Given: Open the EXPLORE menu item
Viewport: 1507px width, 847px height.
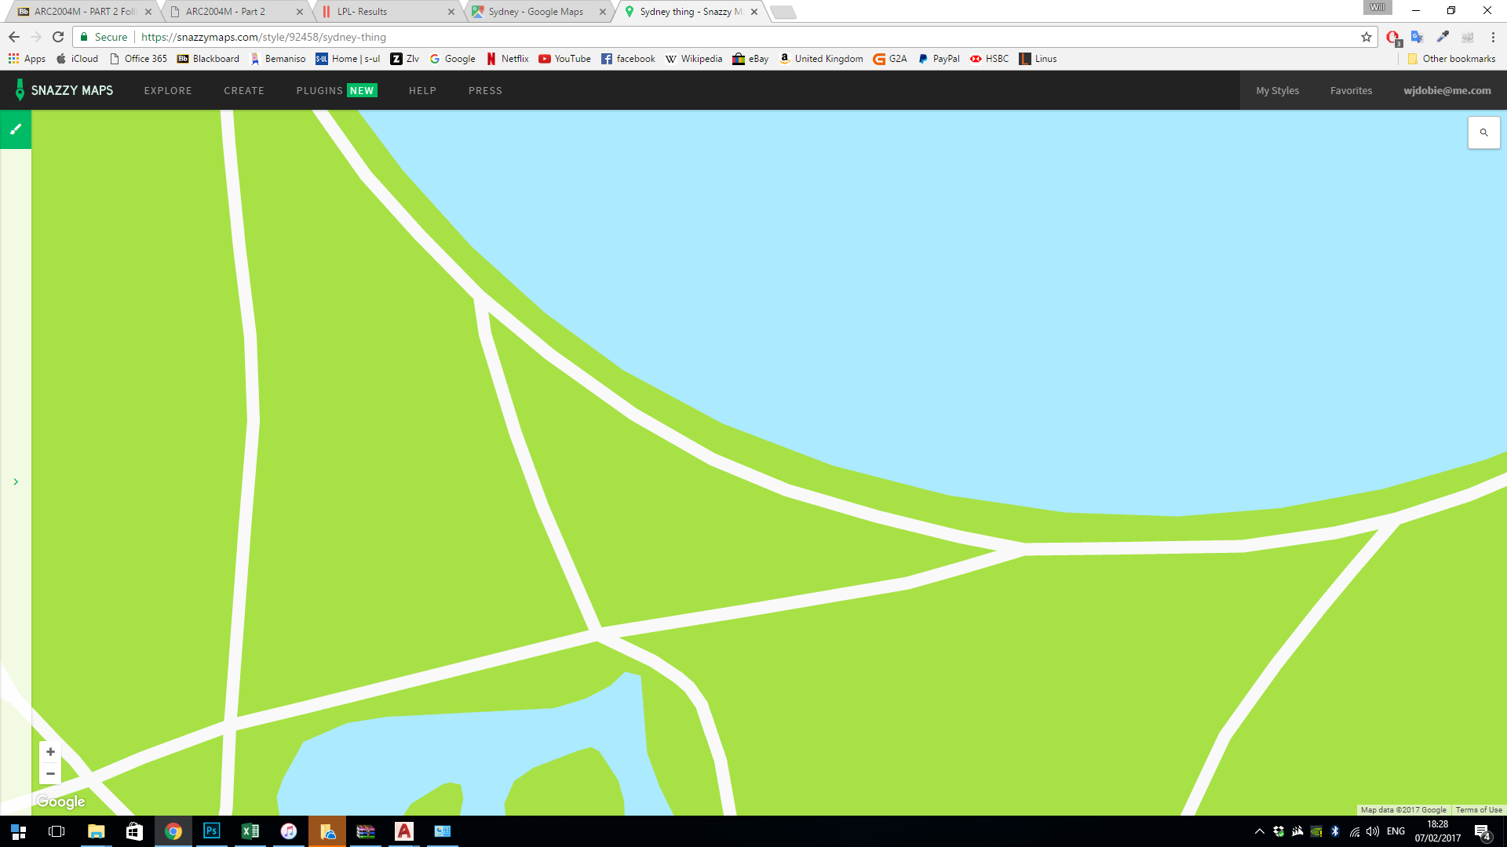Looking at the screenshot, I should pos(168,91).
